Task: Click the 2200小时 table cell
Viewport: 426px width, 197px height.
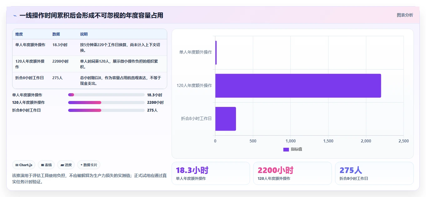Action: 60,61
